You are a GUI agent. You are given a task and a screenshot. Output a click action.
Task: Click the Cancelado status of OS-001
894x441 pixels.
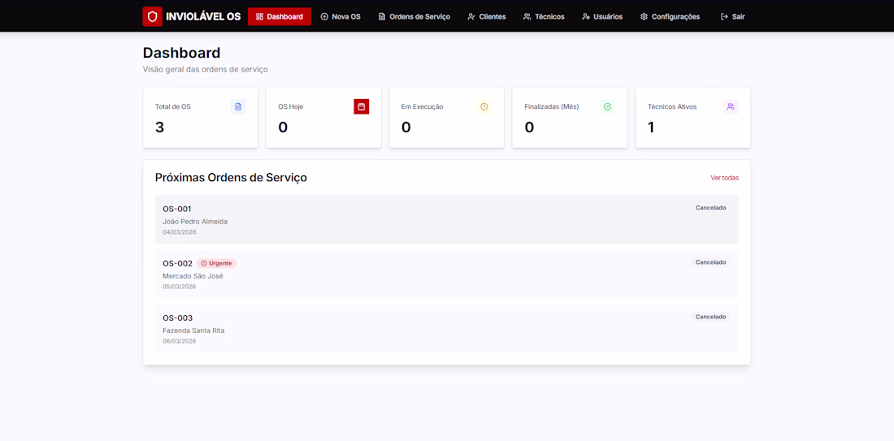click(710, 208)
